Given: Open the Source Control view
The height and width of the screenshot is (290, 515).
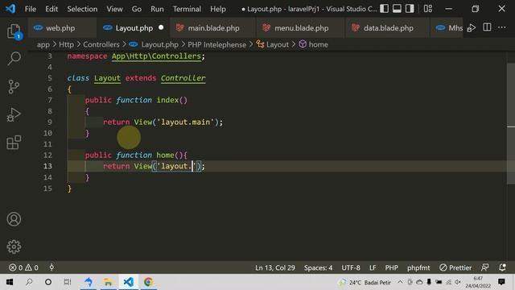Looking at the screenshot, I should pyautogui.click(x=14, y=87).
